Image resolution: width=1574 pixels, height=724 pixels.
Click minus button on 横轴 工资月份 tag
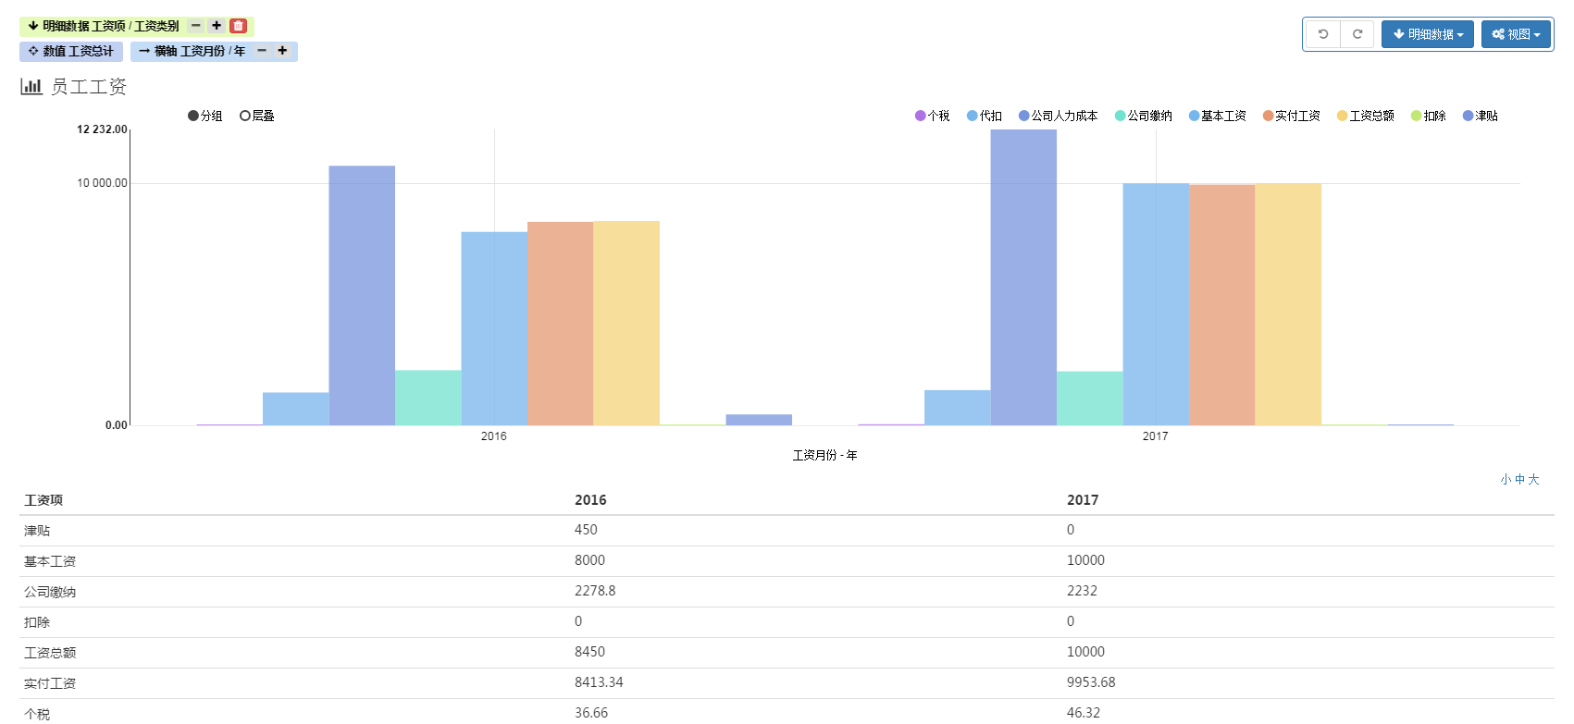coord(262,51)
